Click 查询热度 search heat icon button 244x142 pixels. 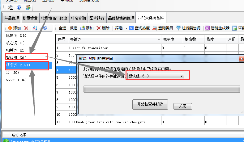click(139, 28)
